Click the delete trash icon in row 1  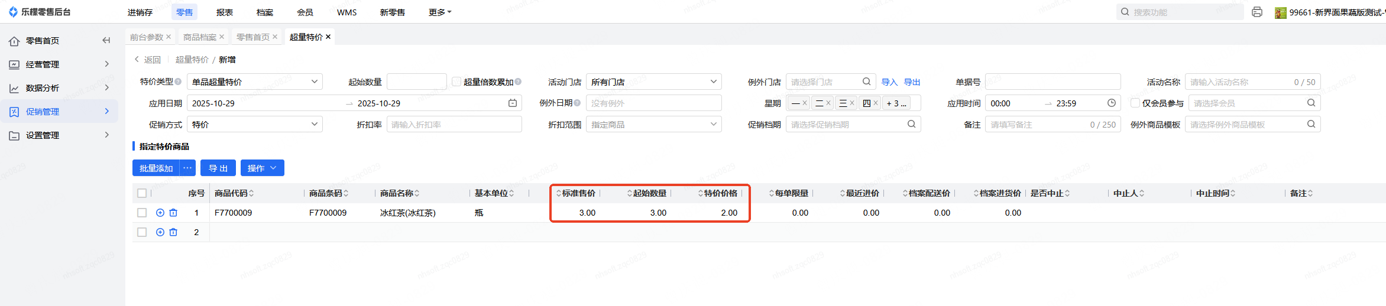tap(173, 213)
